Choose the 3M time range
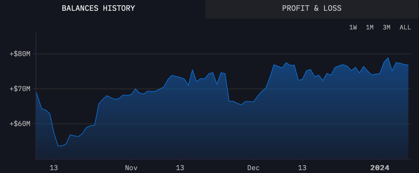The width and height of the screenshot is (419, 173). point(386,27)
